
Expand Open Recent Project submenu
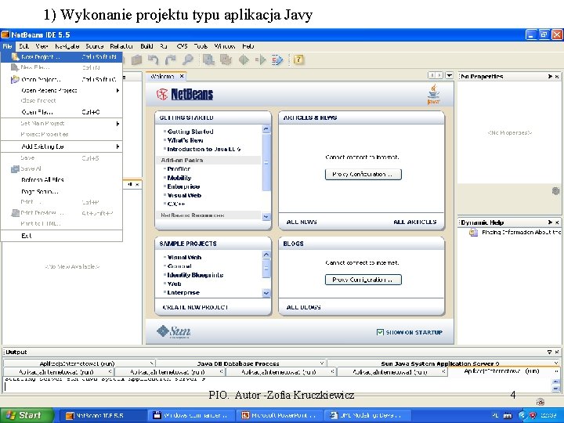61,90
